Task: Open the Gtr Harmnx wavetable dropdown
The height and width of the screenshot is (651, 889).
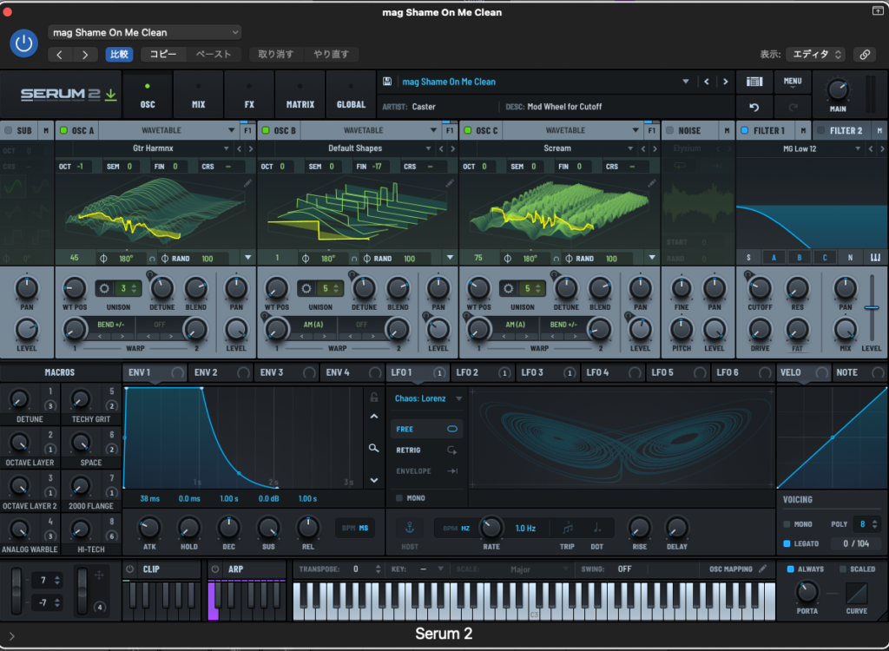Action: (227, 148)
